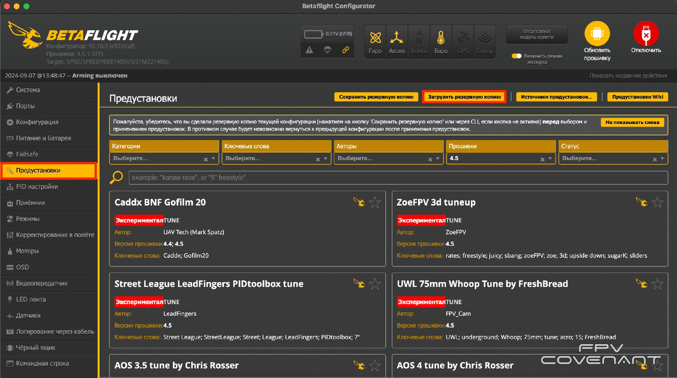Open the Режимы tab
This screenshot has width=677, height=378.
click(x=49, y=219)
